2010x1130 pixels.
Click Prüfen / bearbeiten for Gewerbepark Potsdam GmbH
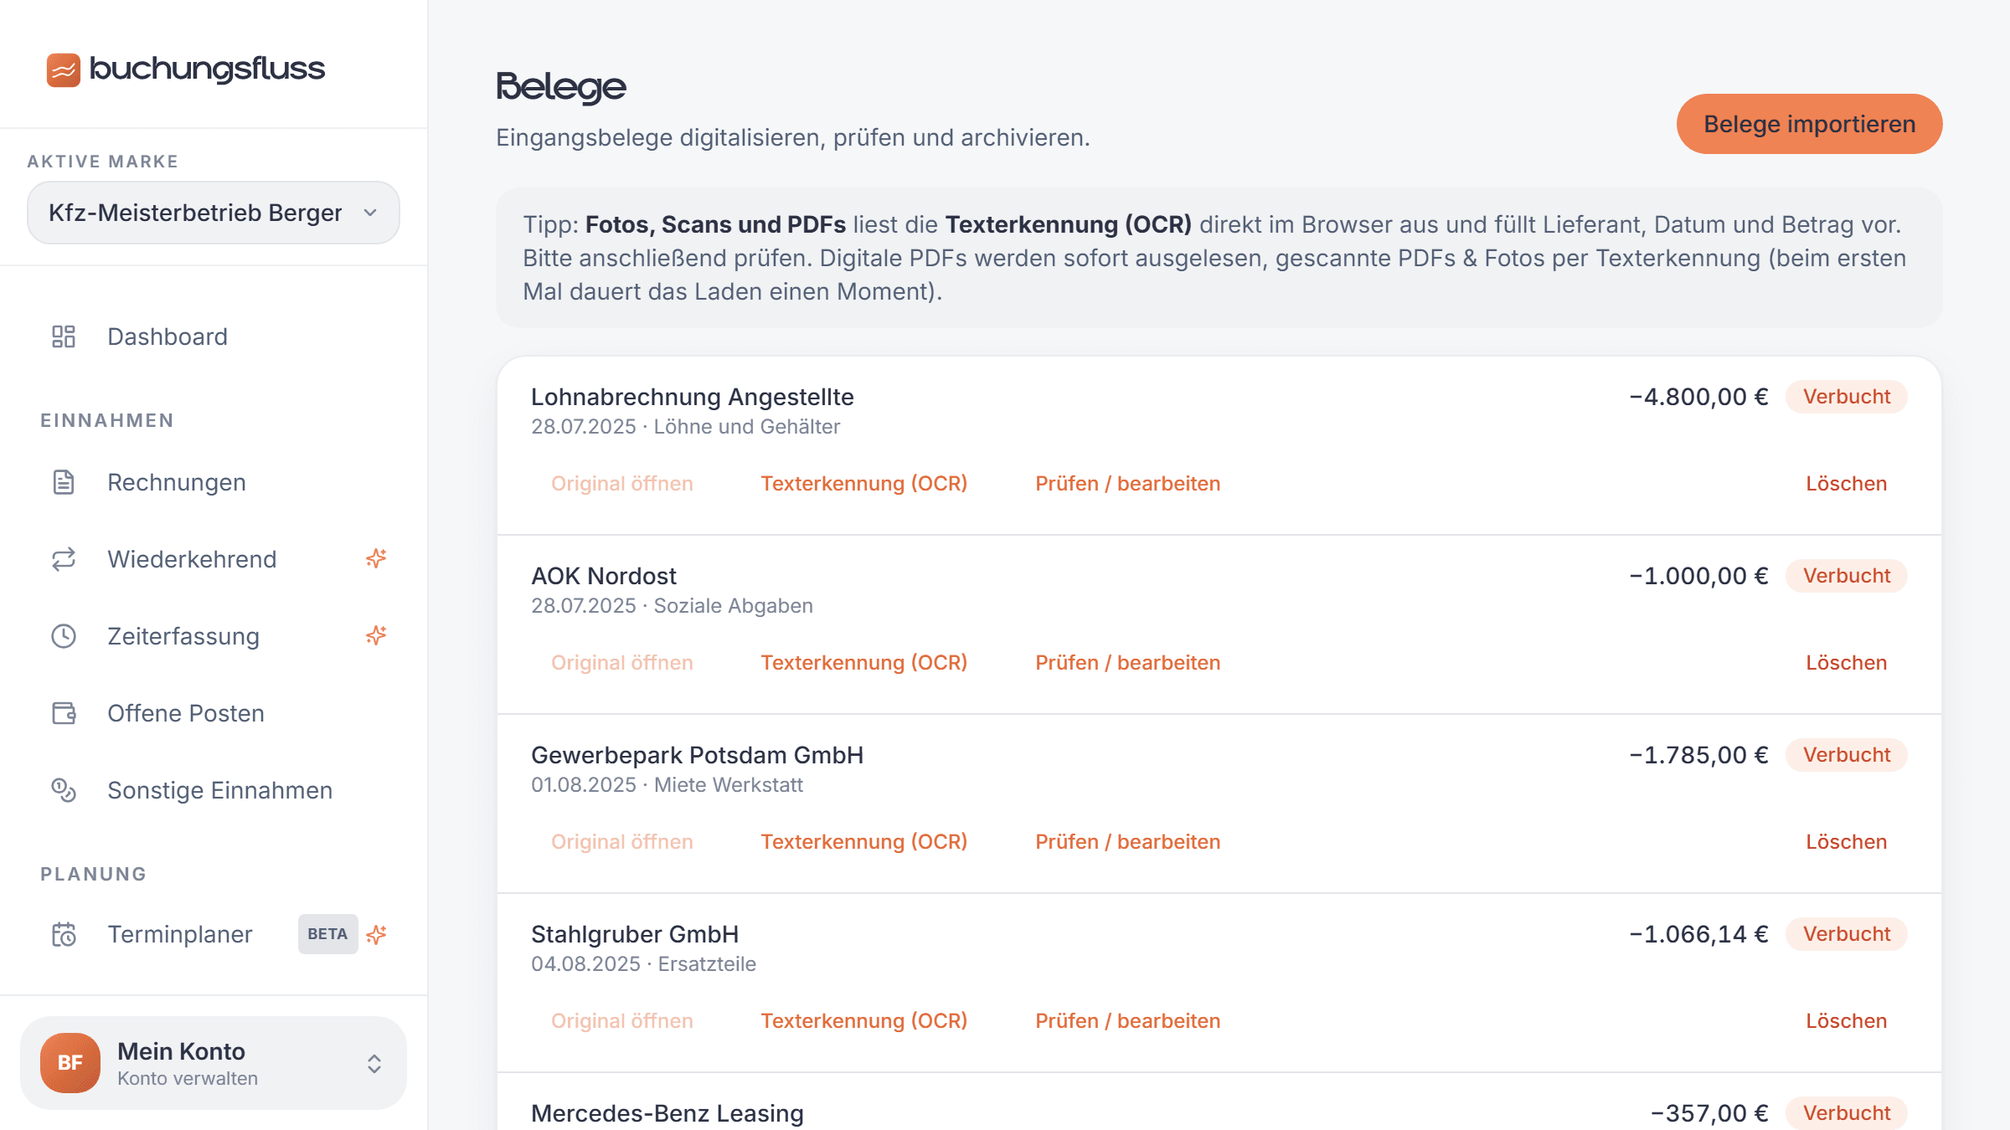(1128, 842)
